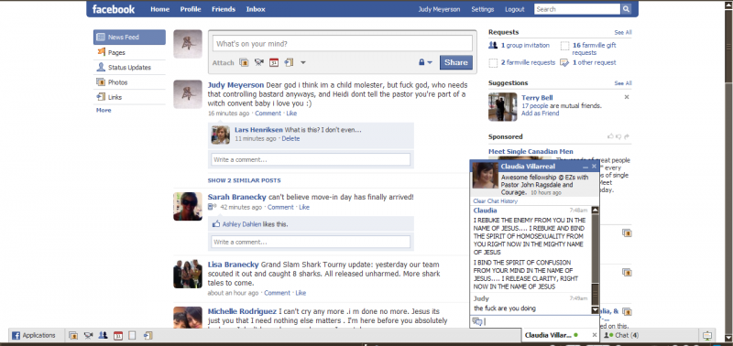733x346 pixels.
Task: Open Video app in bottom bar
Action: coord(88,335)
